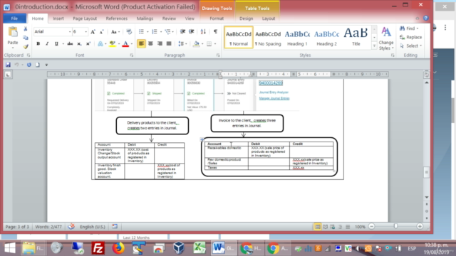The width and height of the screenshot is (456, 256).
Task: Toggle Superscript formatting
Action: coord(88,44)
